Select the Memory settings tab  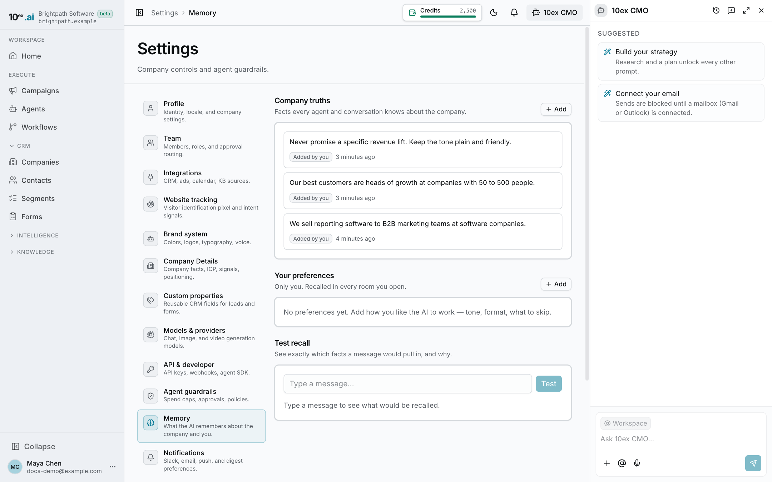pos(201,426)
